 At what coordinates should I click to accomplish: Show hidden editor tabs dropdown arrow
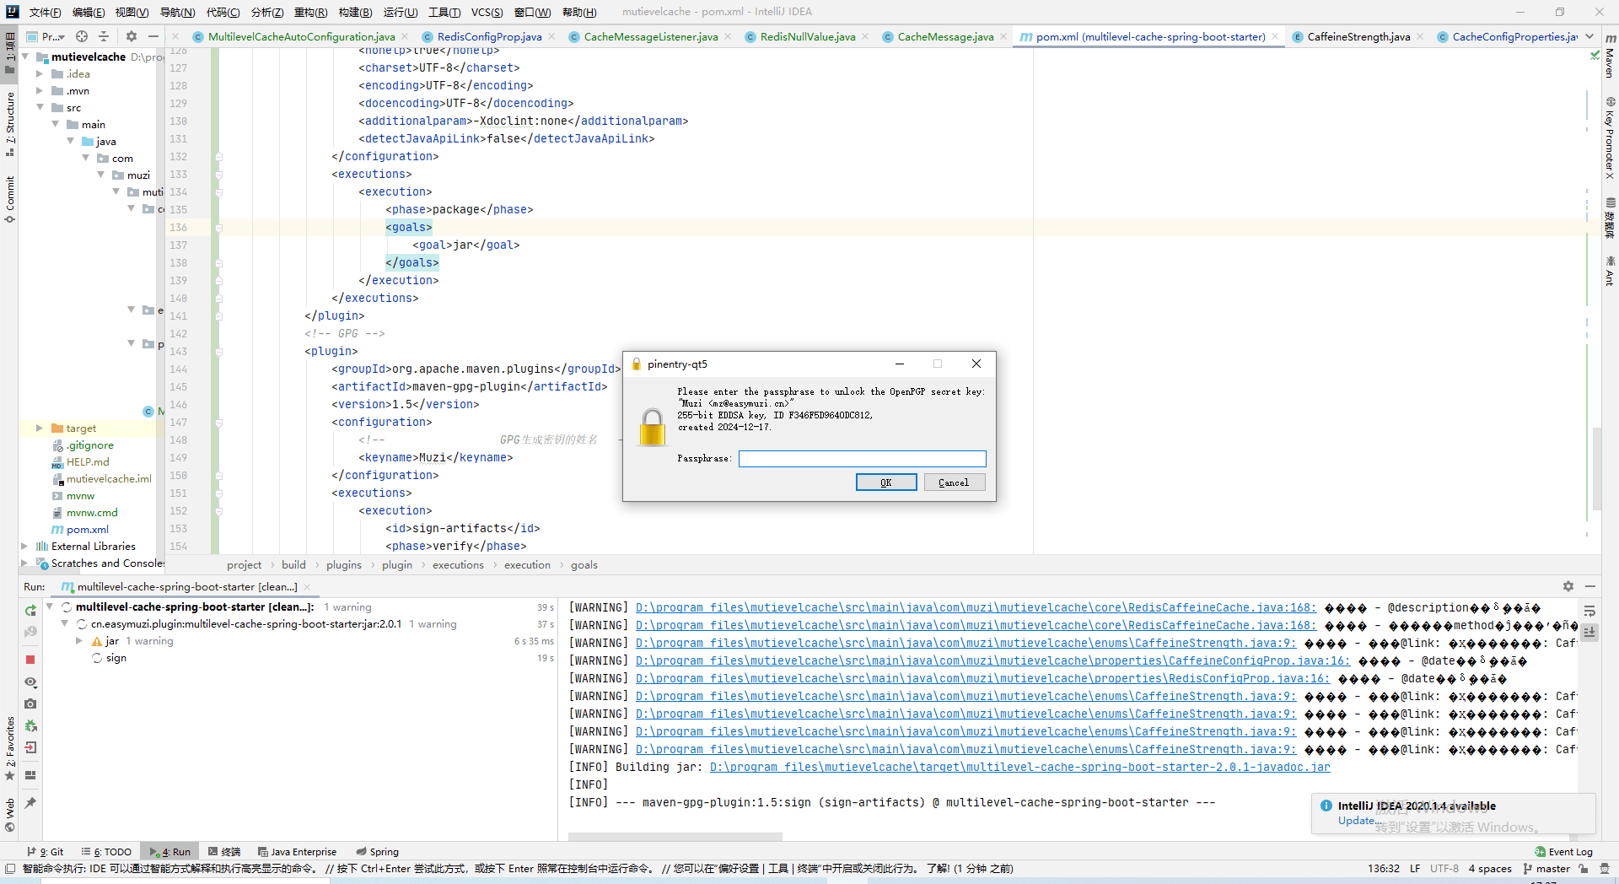pyautogui.click(x=1589, y=36)
